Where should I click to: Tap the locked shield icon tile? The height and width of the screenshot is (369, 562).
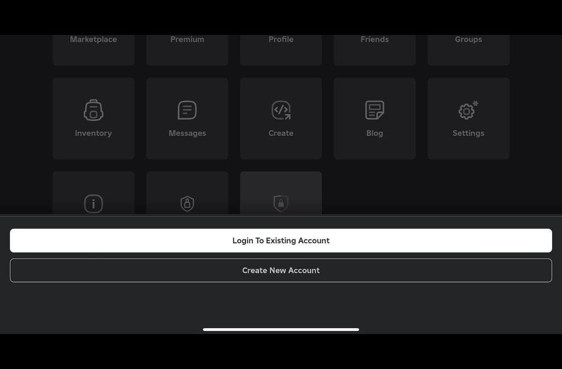click(x=281, y=203)
